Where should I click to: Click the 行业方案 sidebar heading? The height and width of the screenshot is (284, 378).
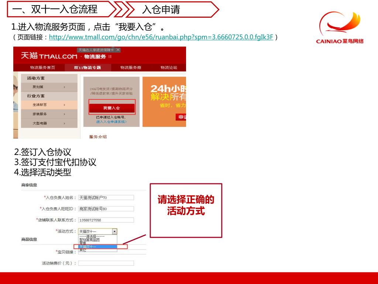36,96
